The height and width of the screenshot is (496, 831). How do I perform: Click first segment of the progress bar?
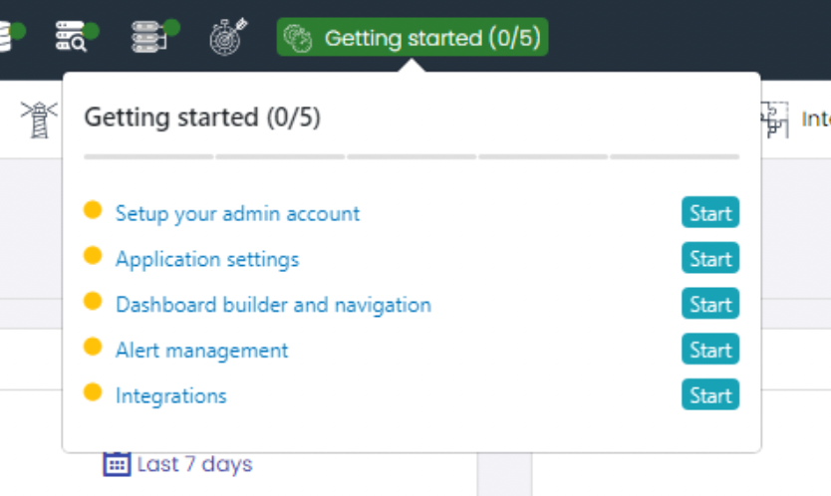148,156
